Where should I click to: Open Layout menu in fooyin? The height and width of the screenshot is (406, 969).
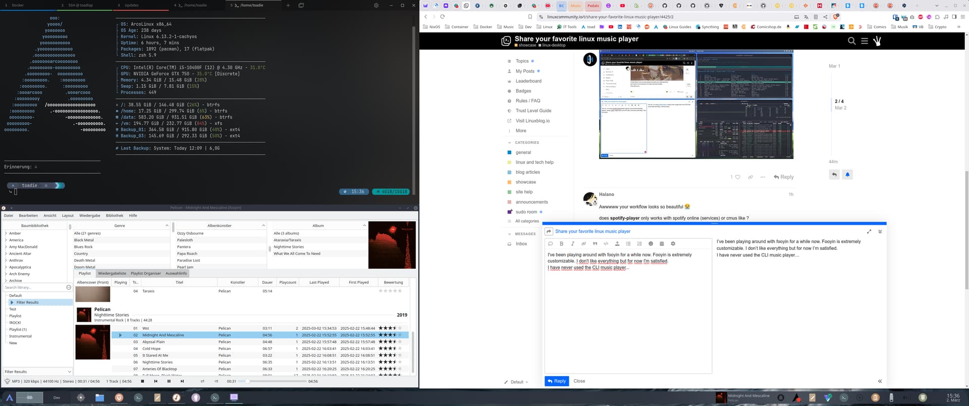click(x=68, y=216)
